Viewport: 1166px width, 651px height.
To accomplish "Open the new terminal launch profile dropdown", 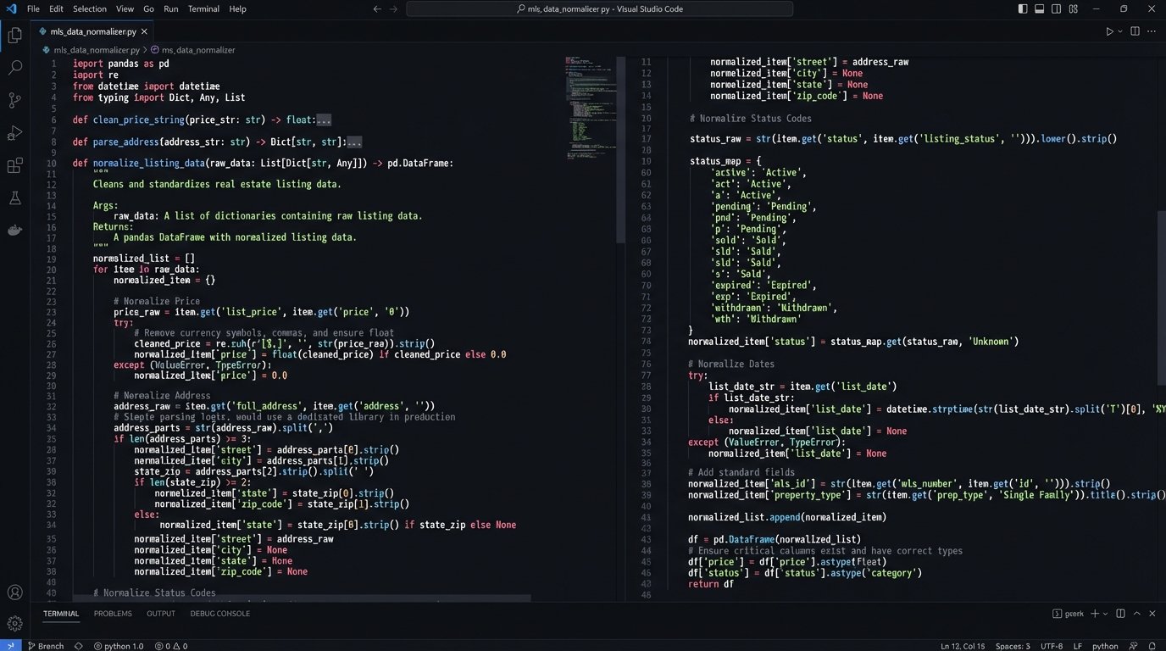I will click(1105, 614).
